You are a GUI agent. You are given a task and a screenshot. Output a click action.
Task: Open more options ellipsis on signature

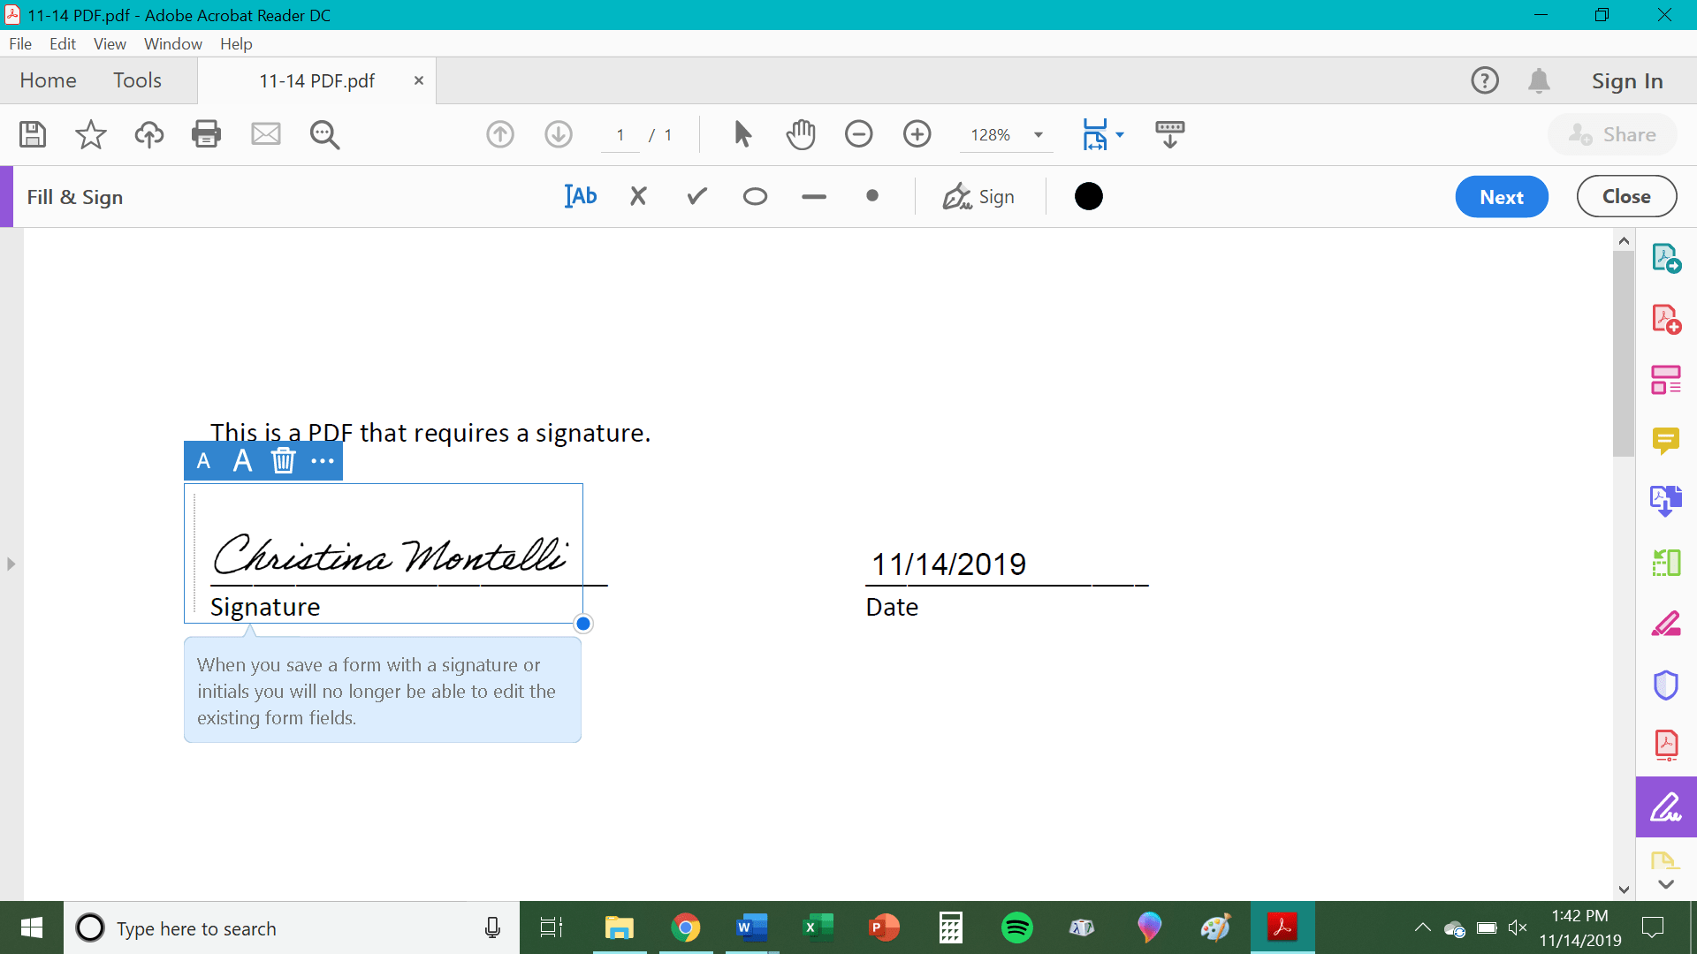[x=323, y=461]
